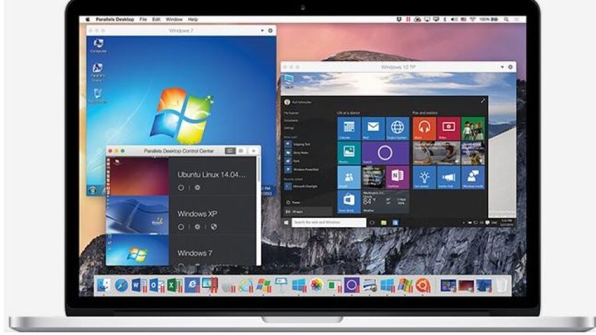
Task: Open Finder from the Dock
Action: 103,285
